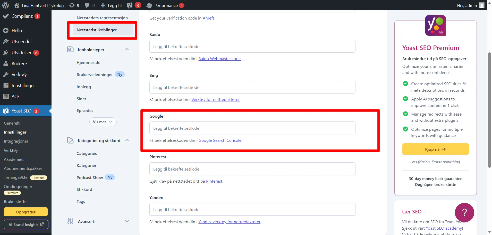Switch to the Nettstedstilkoblinger tab
This screenshot has width=492, height=235.
click(97, 30)
